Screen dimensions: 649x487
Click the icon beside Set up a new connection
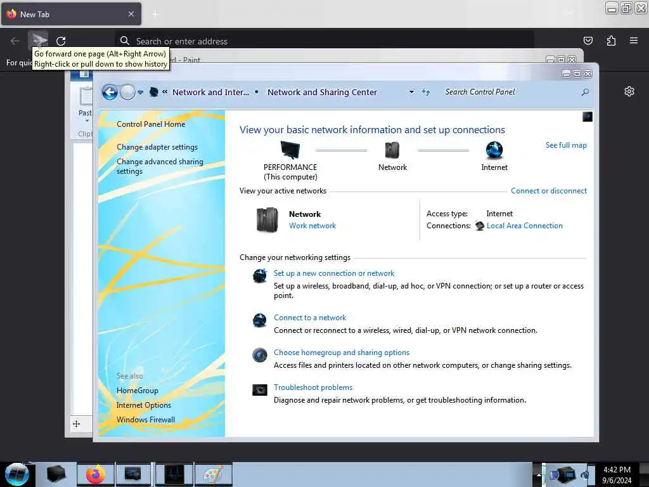pos(260,275)
